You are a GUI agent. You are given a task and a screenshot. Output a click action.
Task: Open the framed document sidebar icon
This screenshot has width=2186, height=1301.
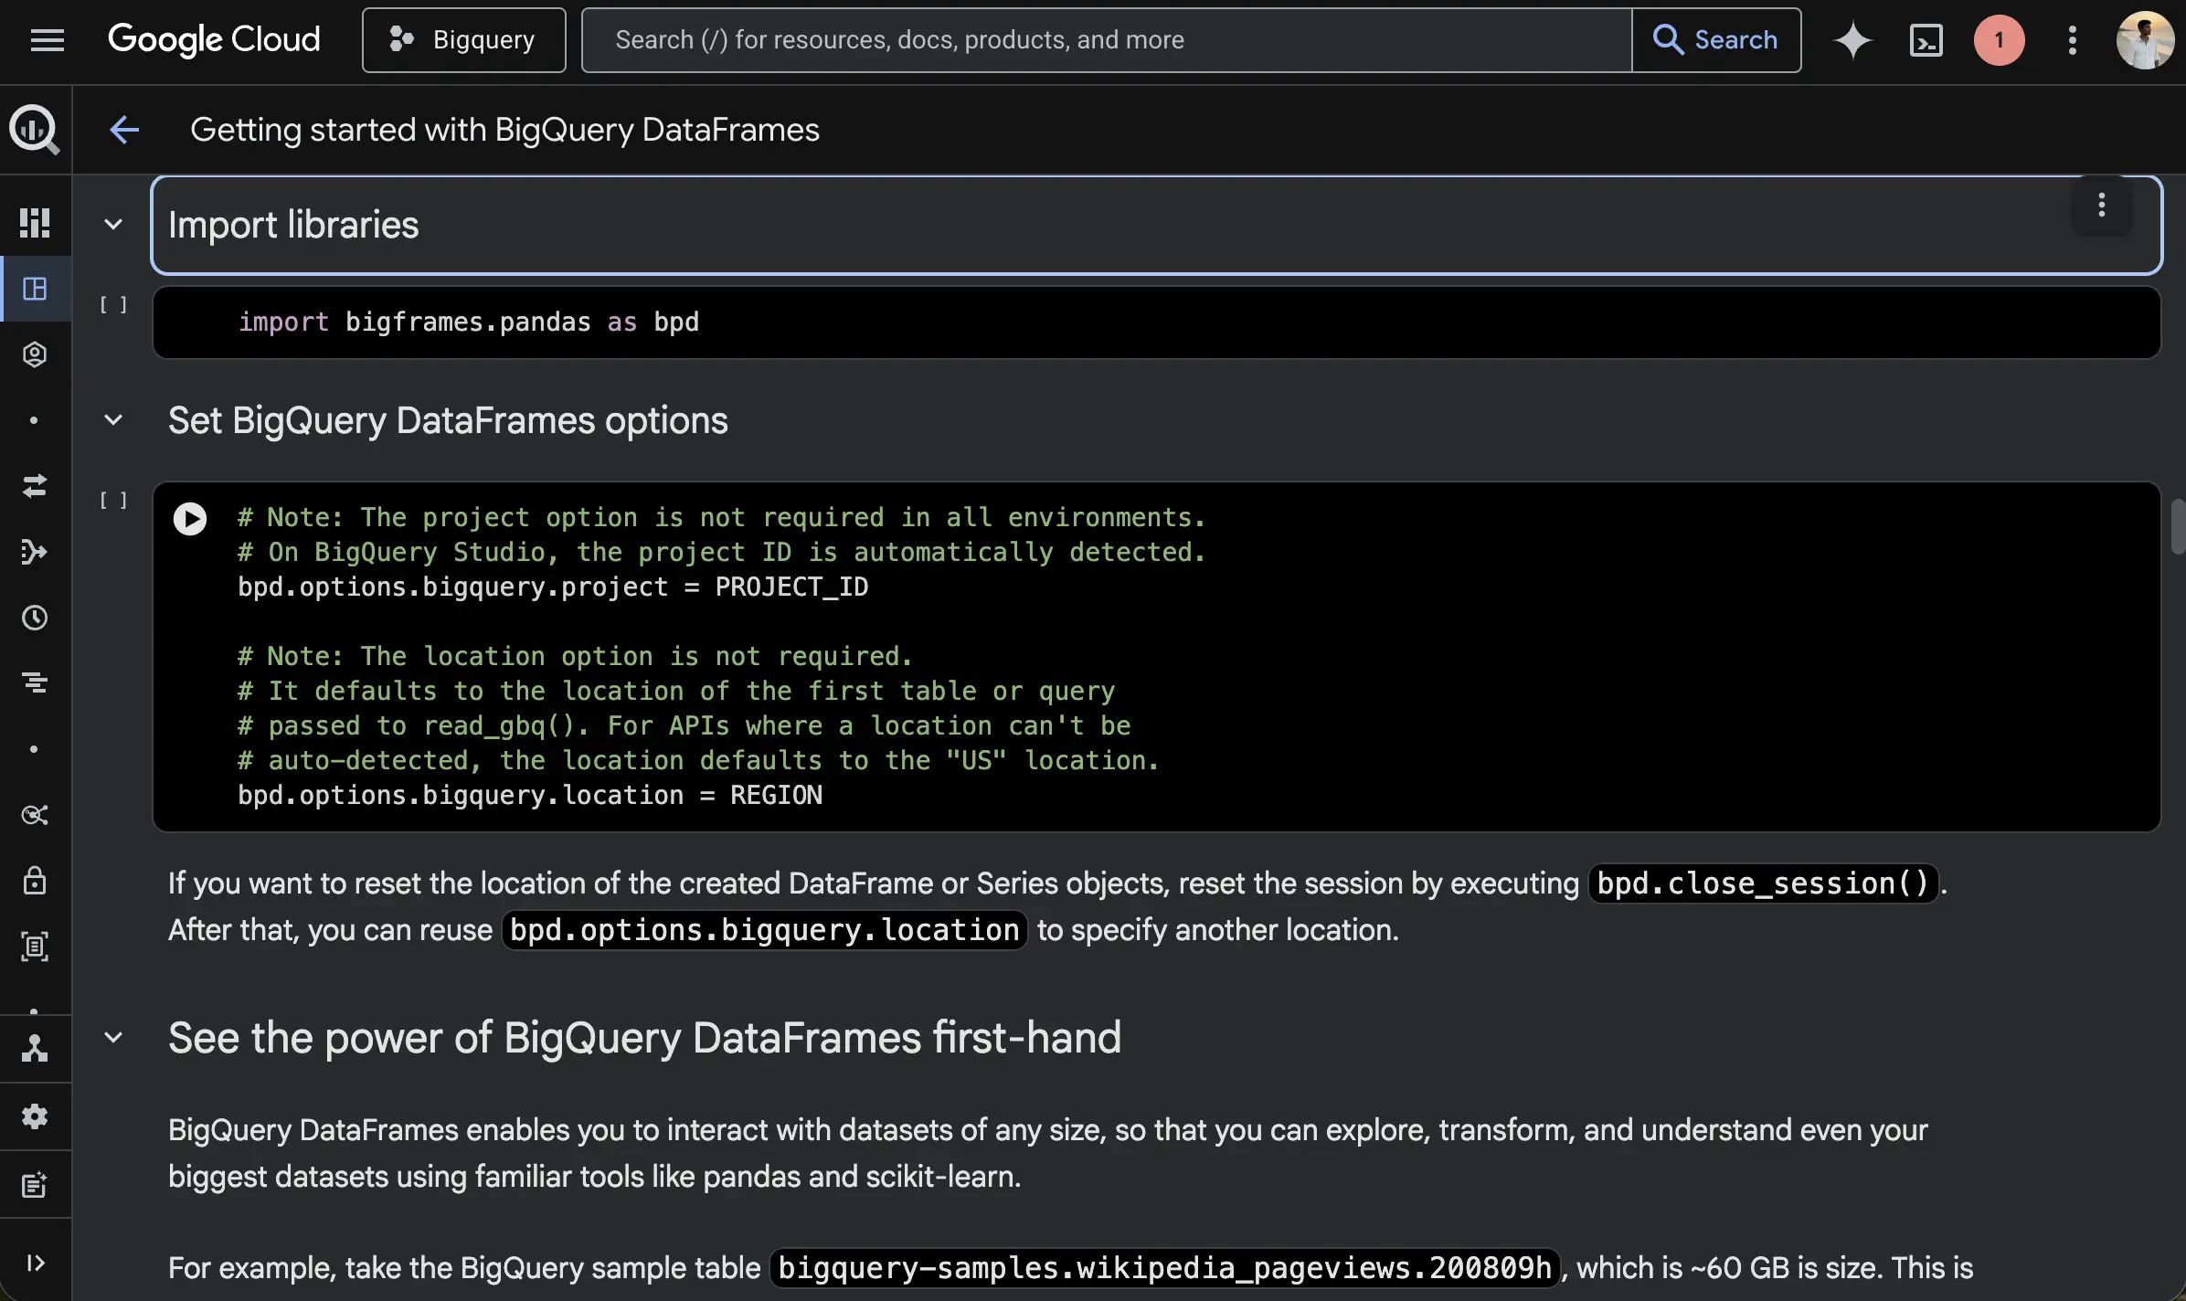tap(35, 947)
